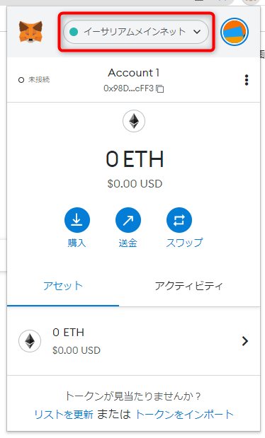Image resolution: width=265 pixels, height=438 pixels.
Task: Switch to the アクティビティ tab
Action: [189, 286]
